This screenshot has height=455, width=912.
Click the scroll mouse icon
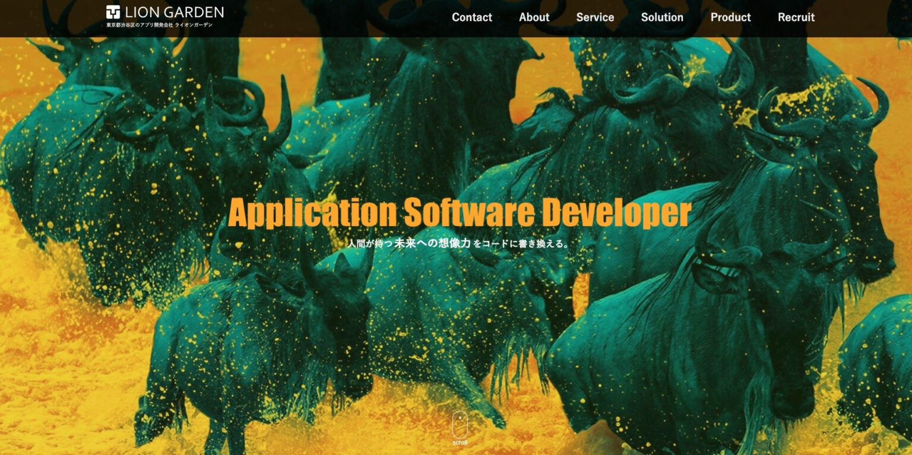(x=460, y=425)
